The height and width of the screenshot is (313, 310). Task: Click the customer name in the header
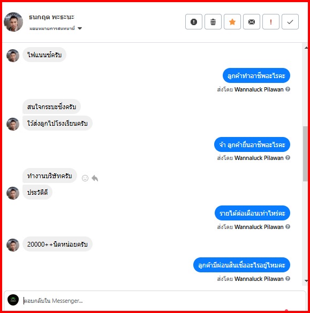pyautogui.click(x=51, y=17)
